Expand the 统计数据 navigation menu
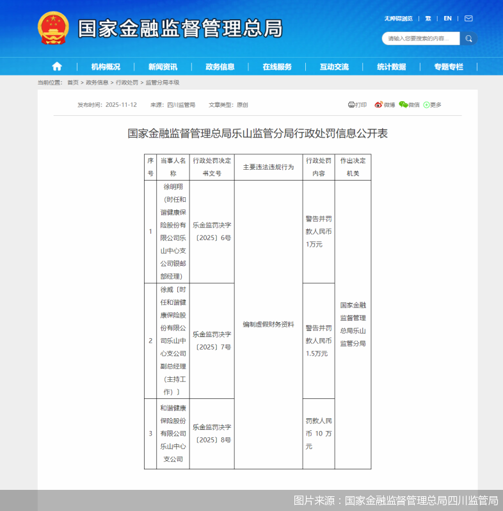503x511 pixels. [x=391, y=67]
